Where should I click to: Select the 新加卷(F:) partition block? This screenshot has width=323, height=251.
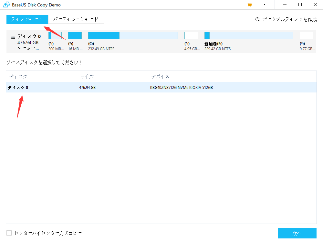(x=248, y=35)
